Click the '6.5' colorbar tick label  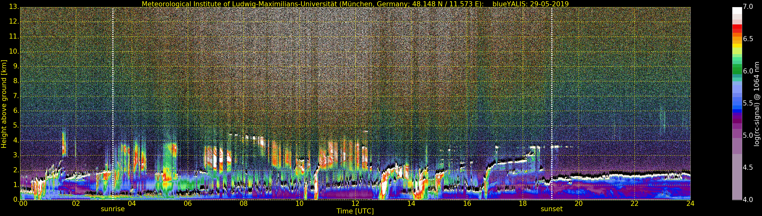click(748, 39)
